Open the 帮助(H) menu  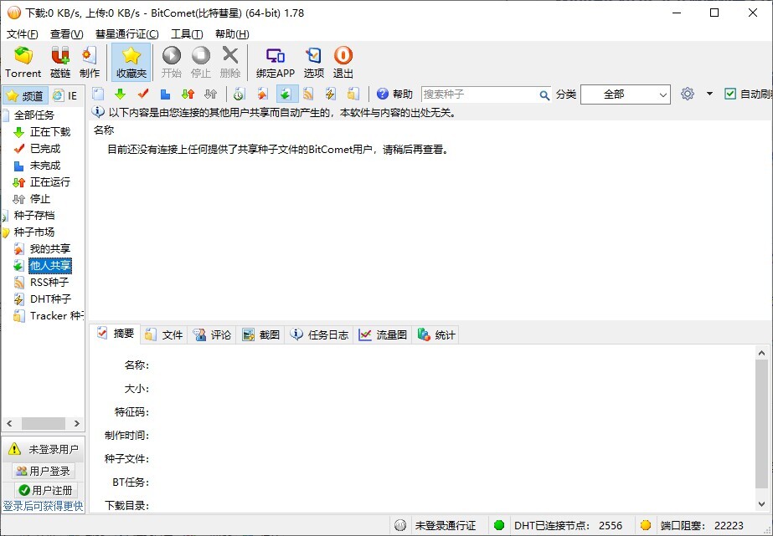click(232, 34)
